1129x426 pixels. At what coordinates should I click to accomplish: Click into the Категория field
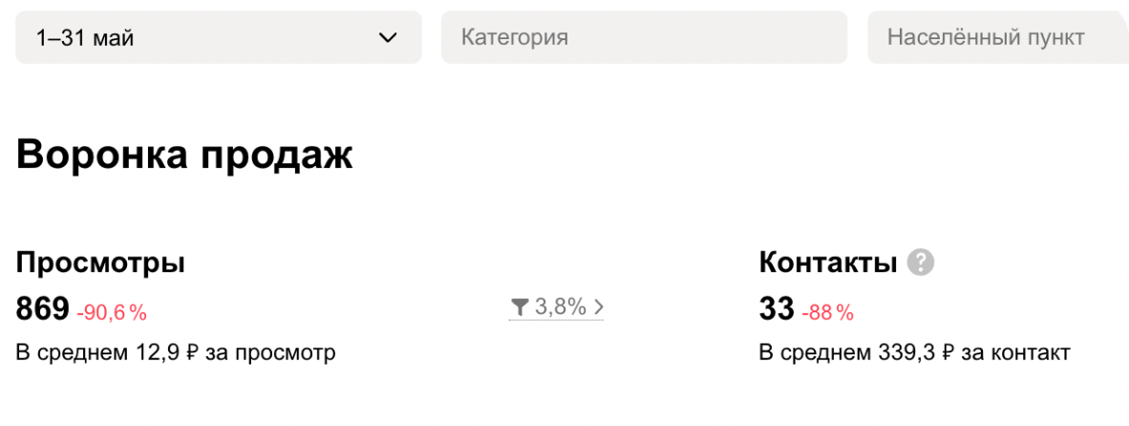[x=644, y=38]
